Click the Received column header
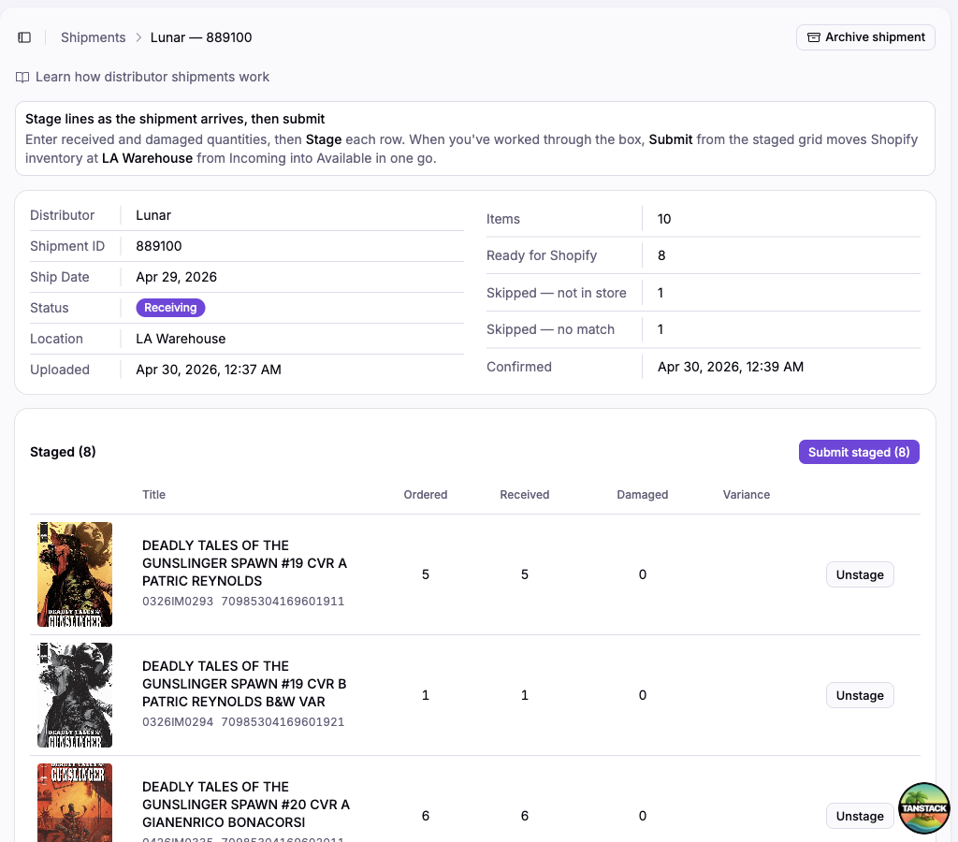958x842 pixels. click(x=524, y=494)
